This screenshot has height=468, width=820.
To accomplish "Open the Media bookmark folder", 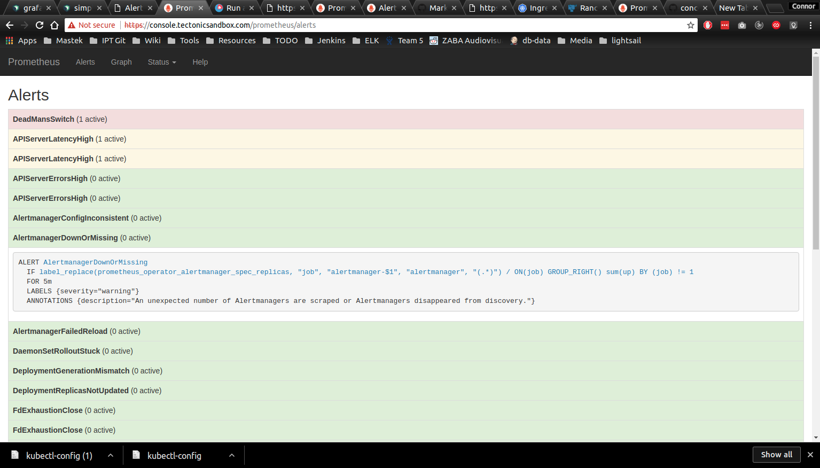I will point(575,41).
